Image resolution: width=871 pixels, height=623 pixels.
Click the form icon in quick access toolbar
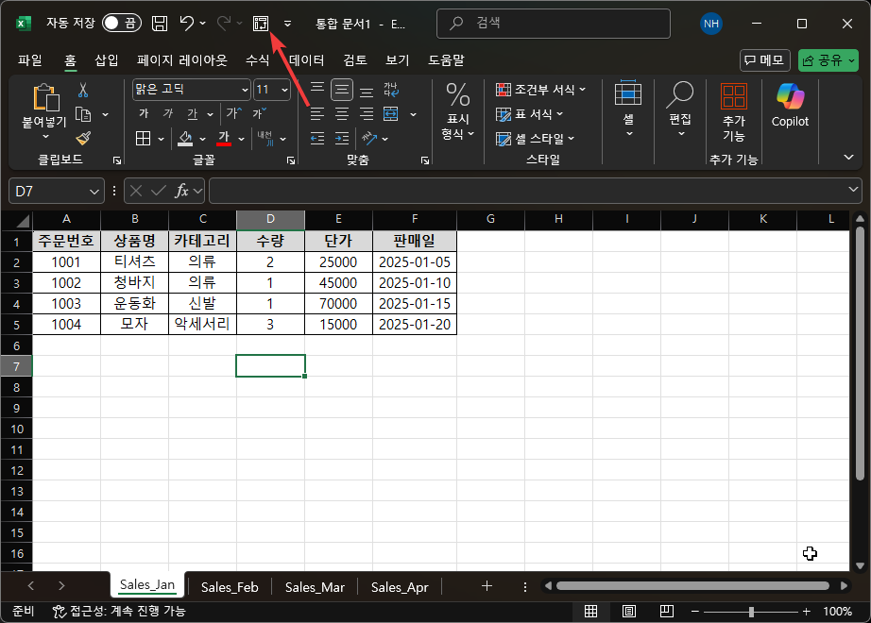pyautogui.click(x=261, y=24)
